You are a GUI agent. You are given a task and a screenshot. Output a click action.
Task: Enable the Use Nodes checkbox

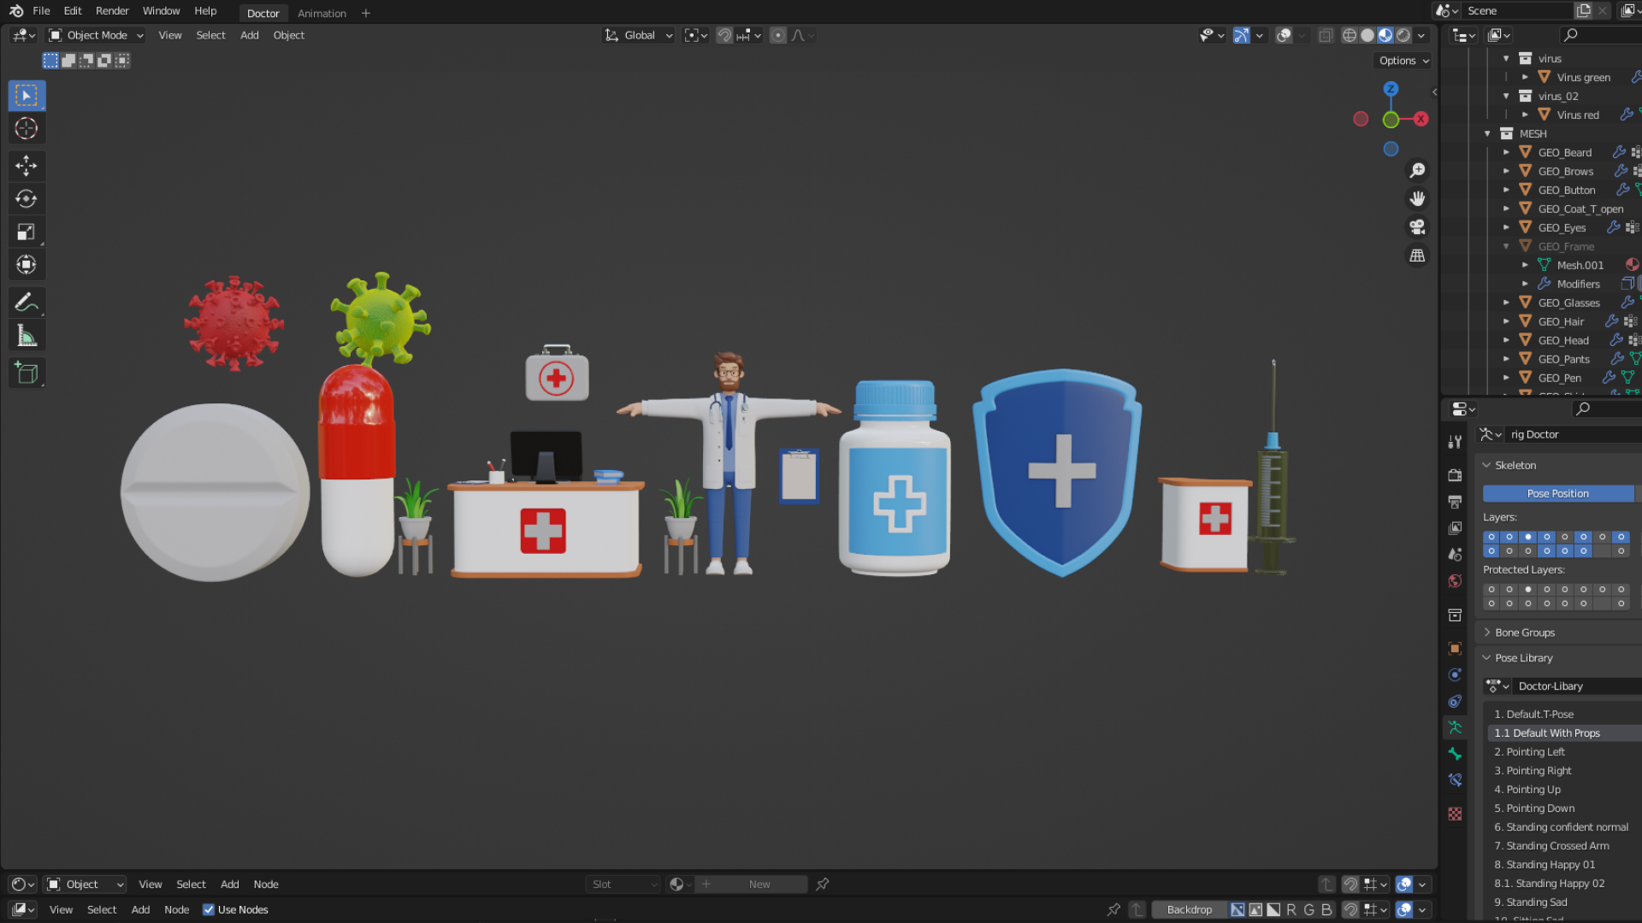[209, 909]
